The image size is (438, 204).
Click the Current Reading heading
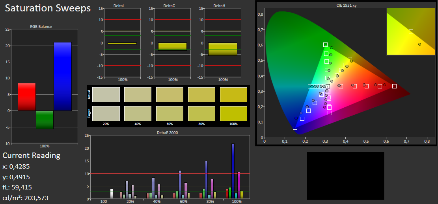pyautogui.click(x=31, y=155)
